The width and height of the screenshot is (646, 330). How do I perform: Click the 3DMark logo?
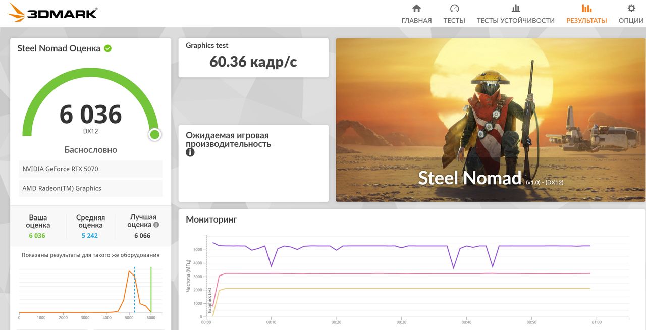(x=52, y=13)
